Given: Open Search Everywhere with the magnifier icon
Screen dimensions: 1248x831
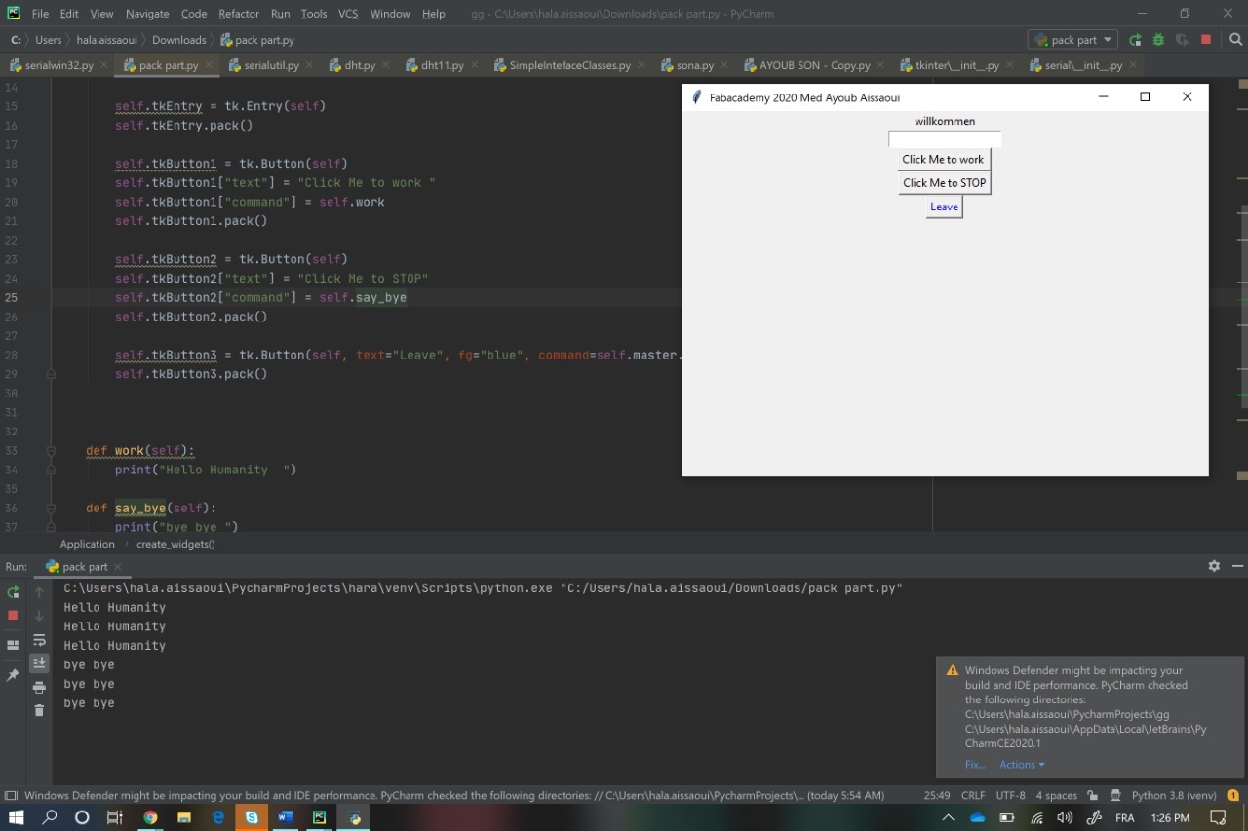Looking at the screenshot, I should tap(1235, 40).
